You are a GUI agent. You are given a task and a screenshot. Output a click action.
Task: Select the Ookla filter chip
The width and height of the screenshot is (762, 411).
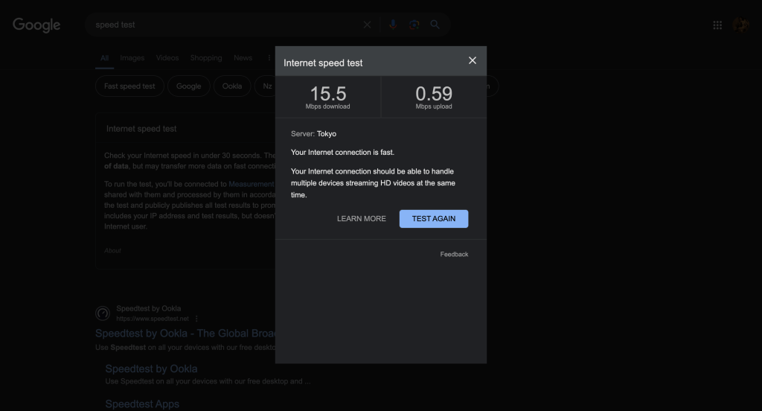pyautogui.click(x=232, y=86)
